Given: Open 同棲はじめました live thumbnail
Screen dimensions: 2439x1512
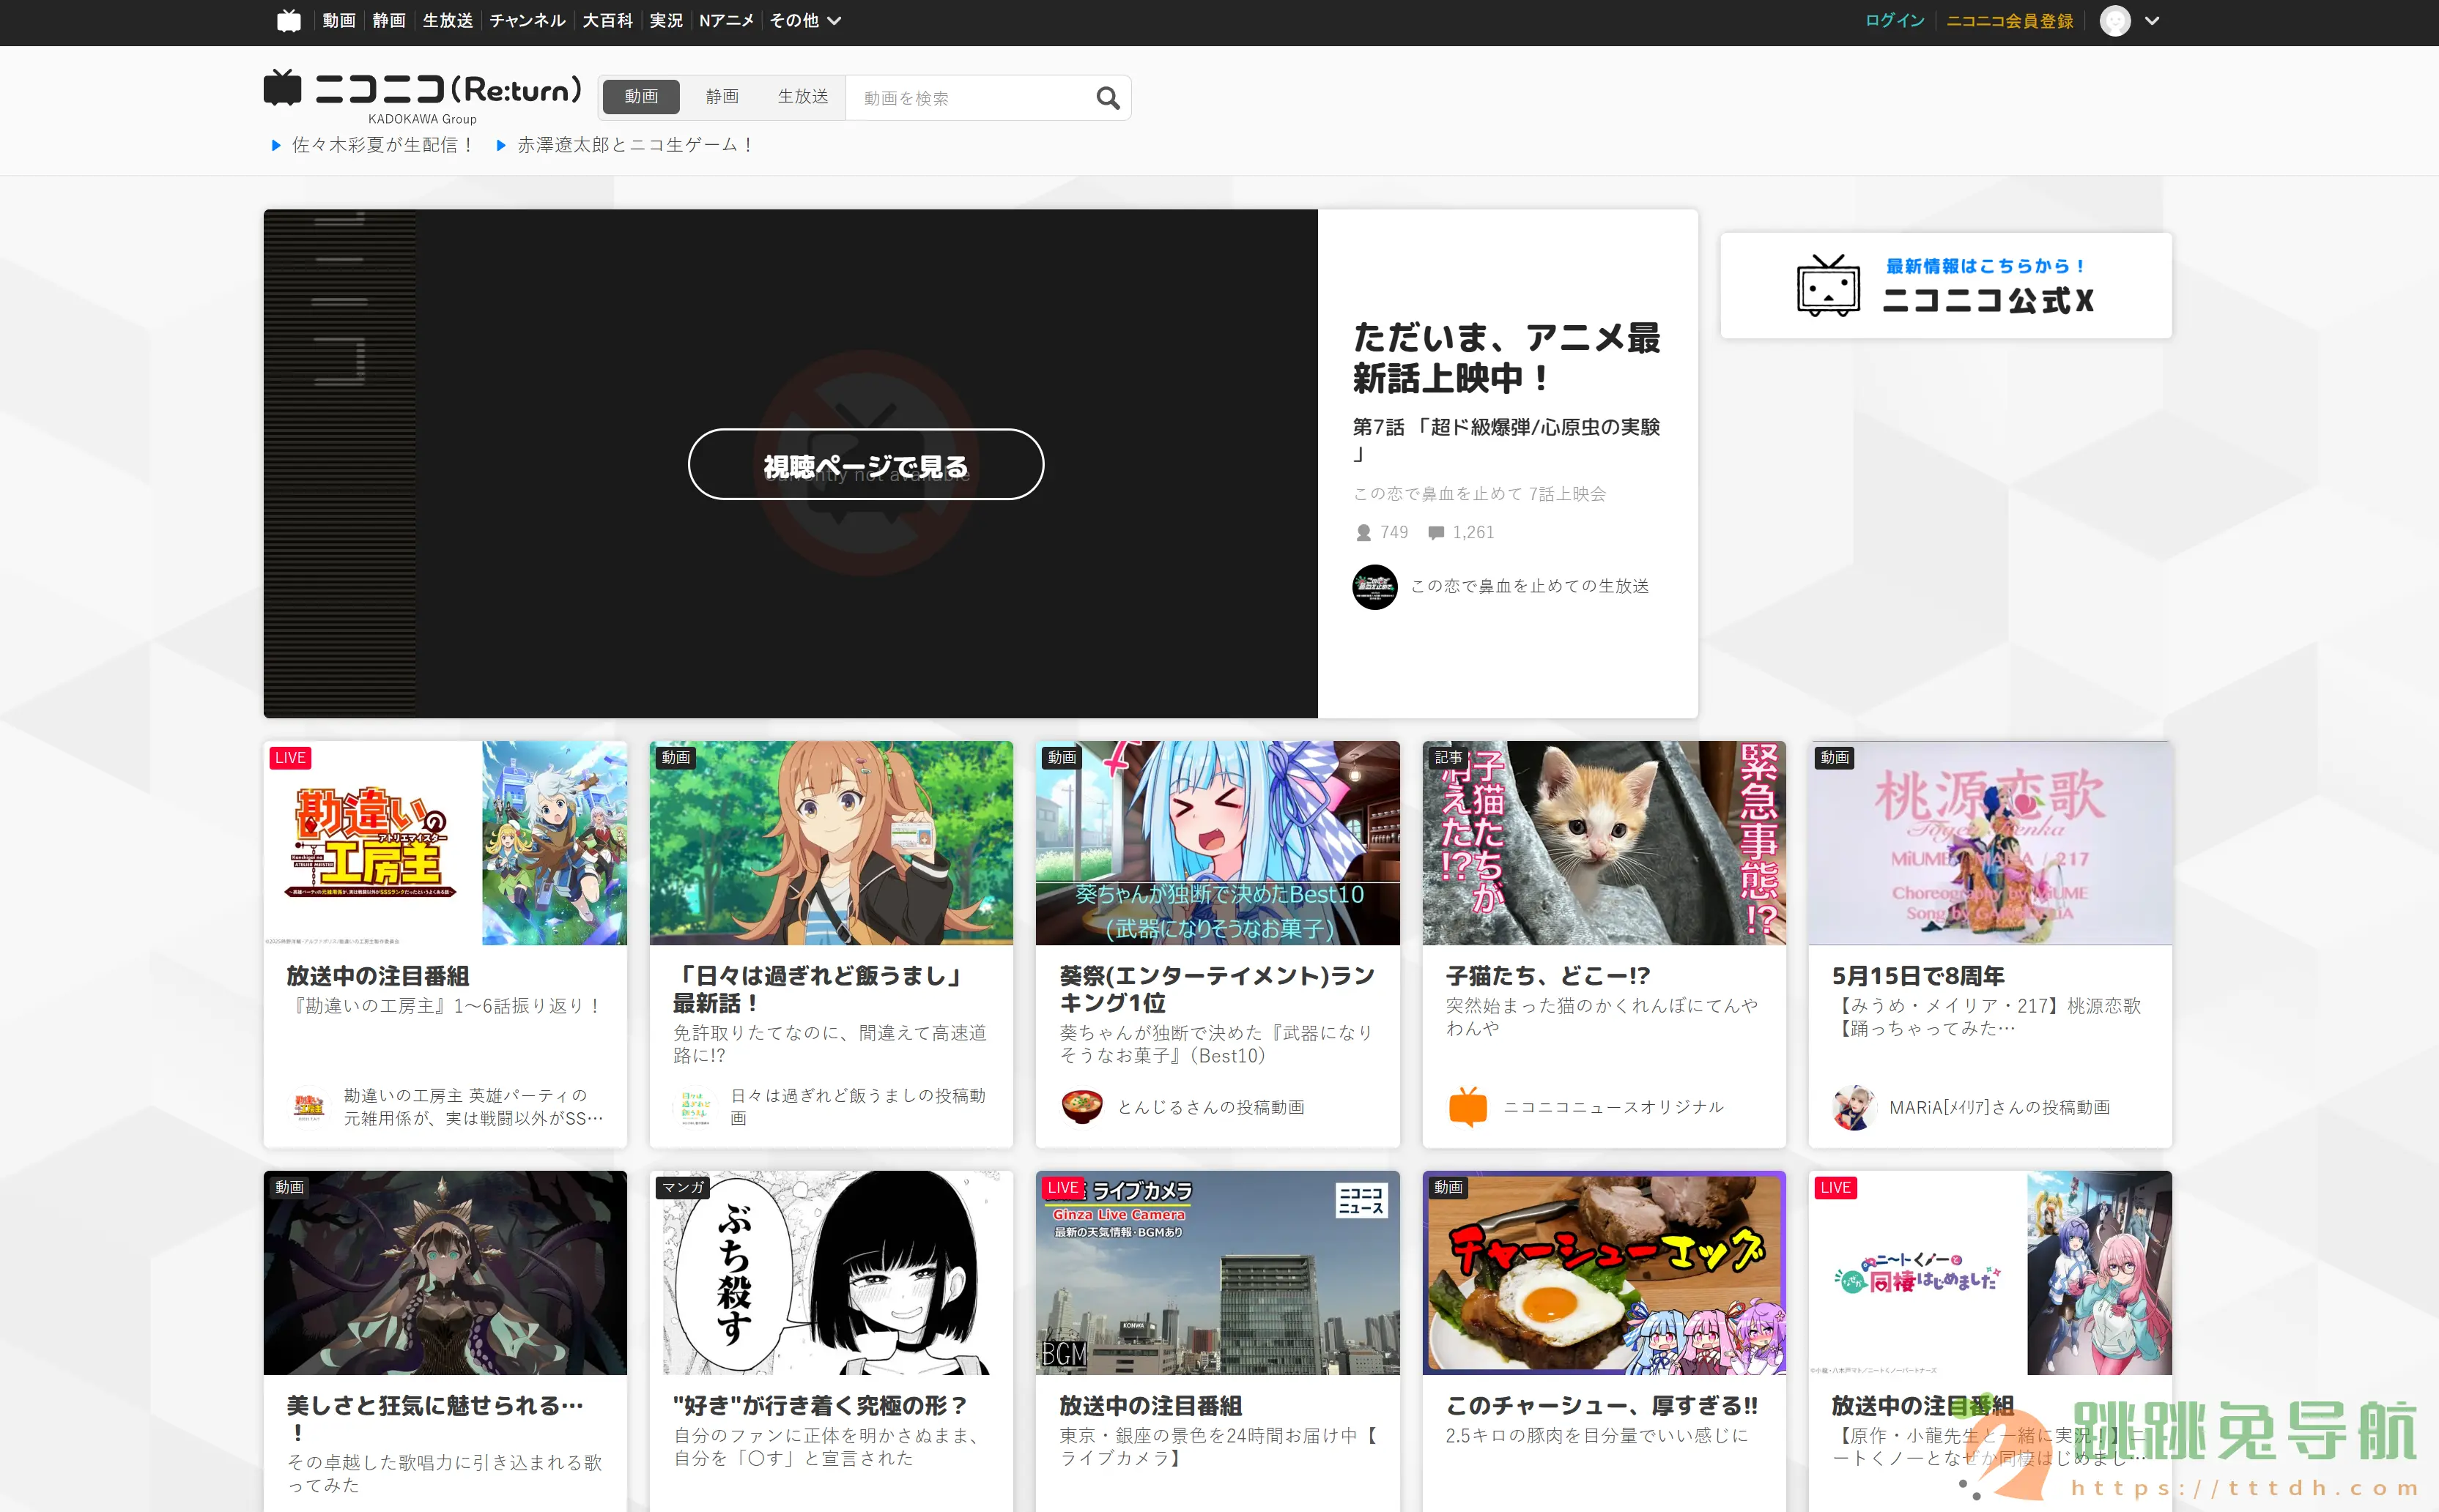Looking at the screenshot, I should pyautogui.click(x=1990, y=1273).
